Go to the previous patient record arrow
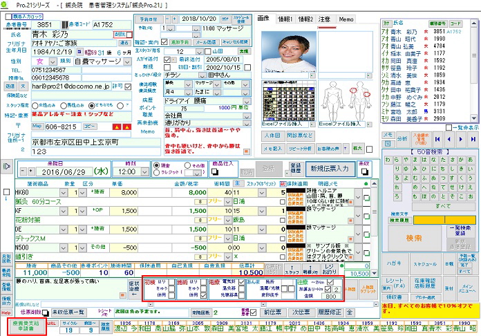Image resolution: width=481 pixels, height=336 pixels. 449,140
